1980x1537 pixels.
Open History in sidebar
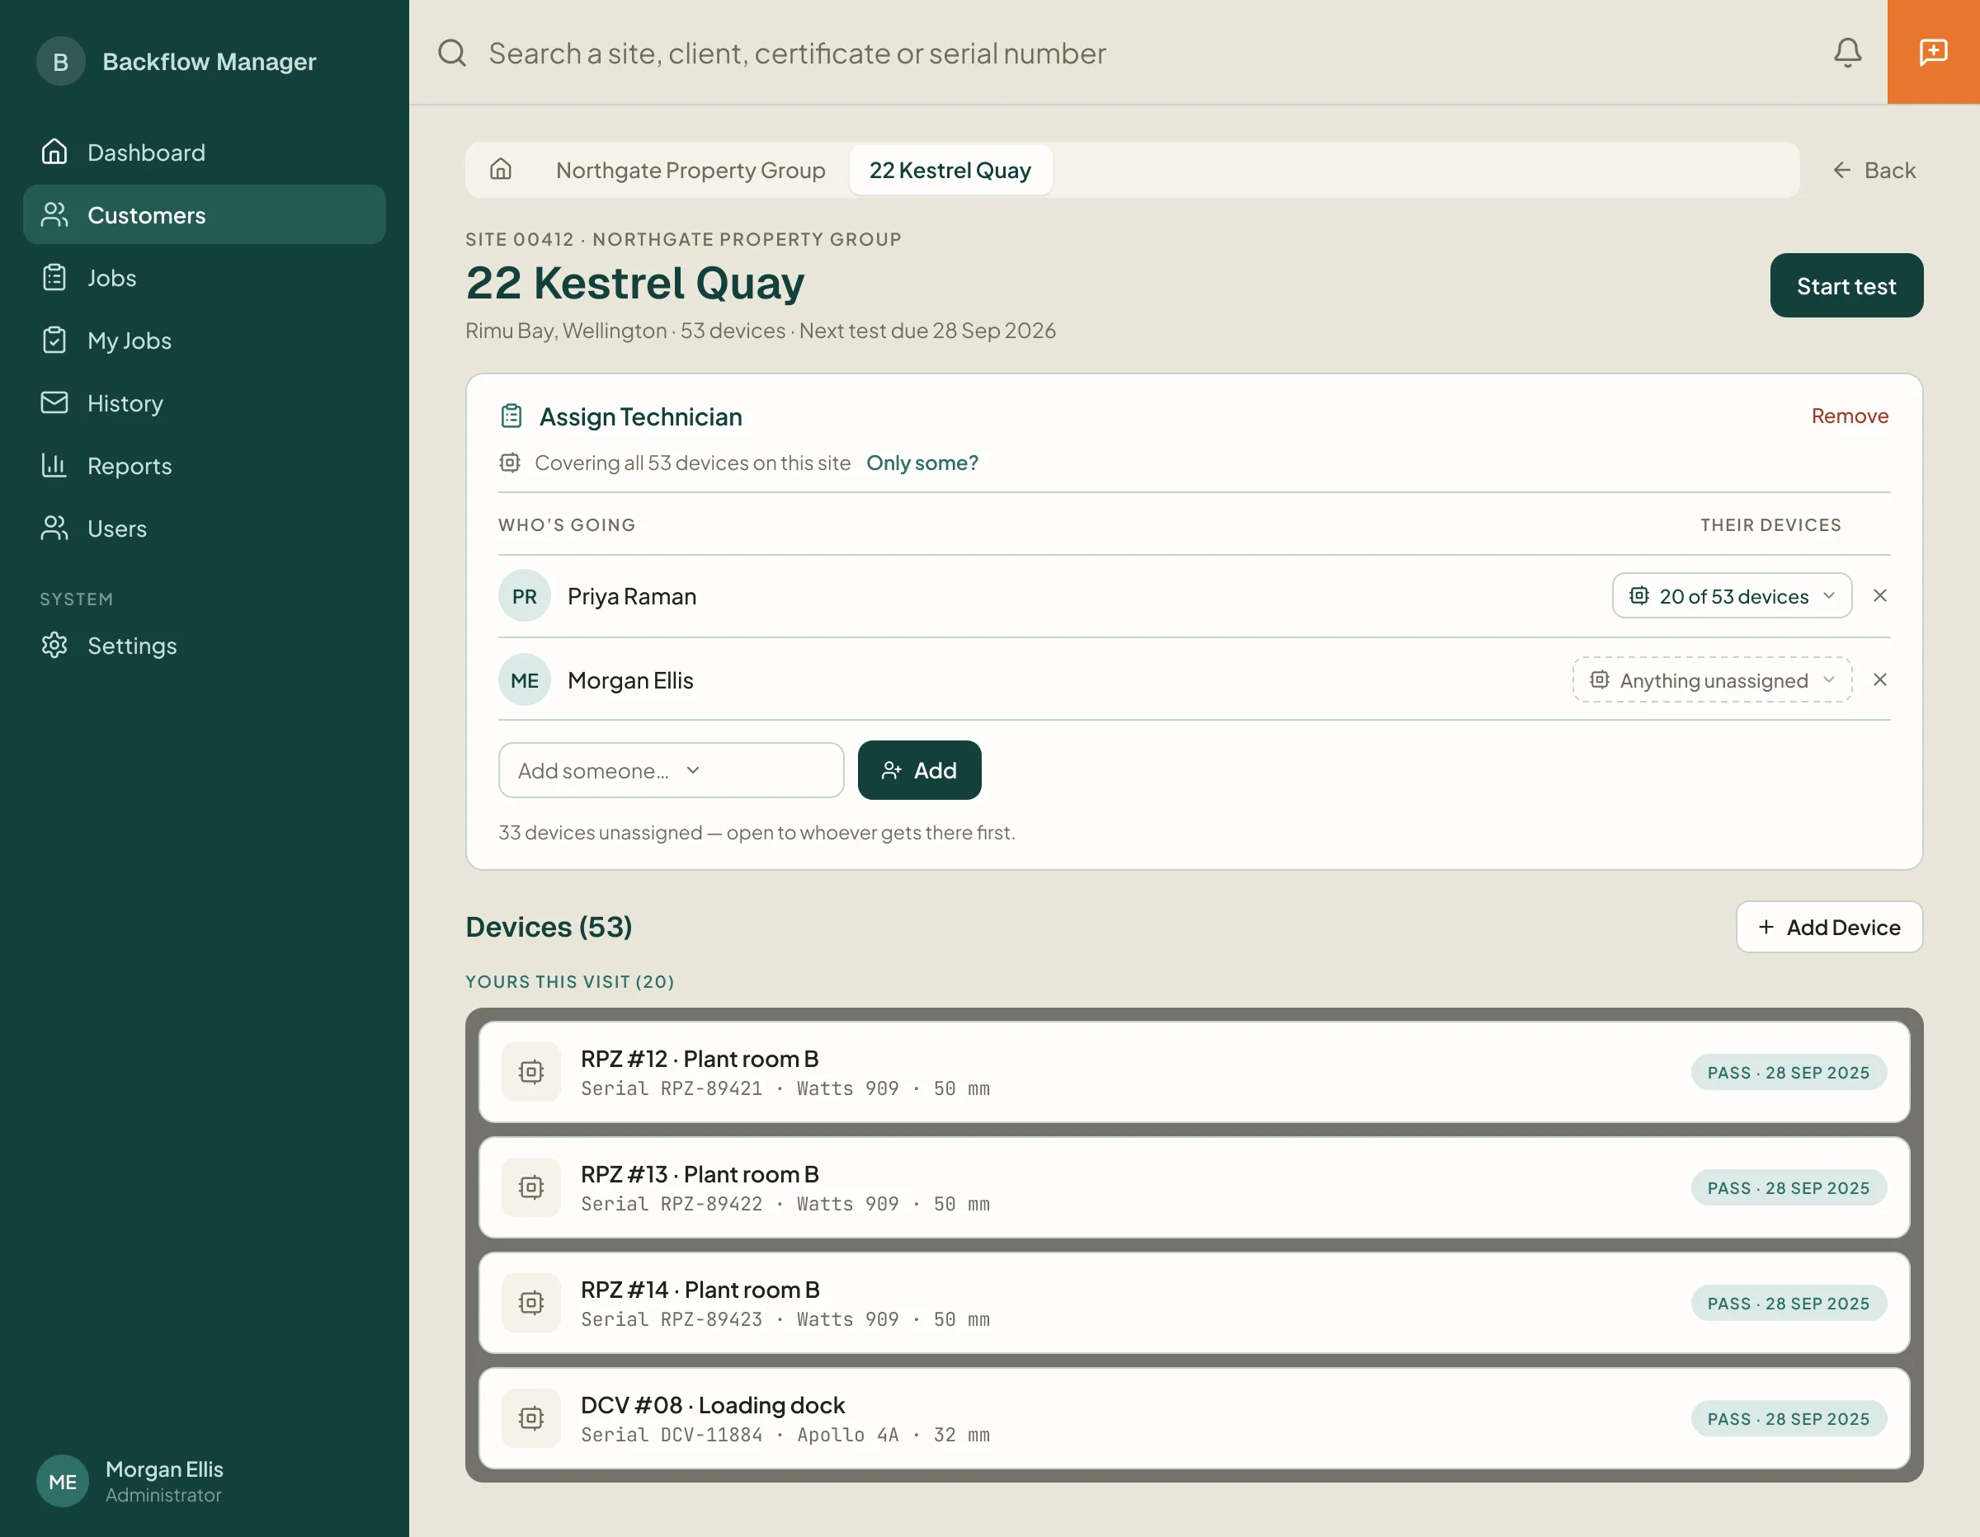point(204,402)
